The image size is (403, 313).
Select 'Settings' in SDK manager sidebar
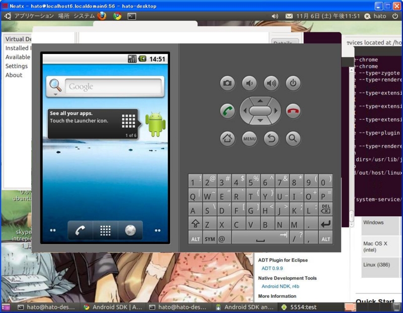(x=17, y=66)
